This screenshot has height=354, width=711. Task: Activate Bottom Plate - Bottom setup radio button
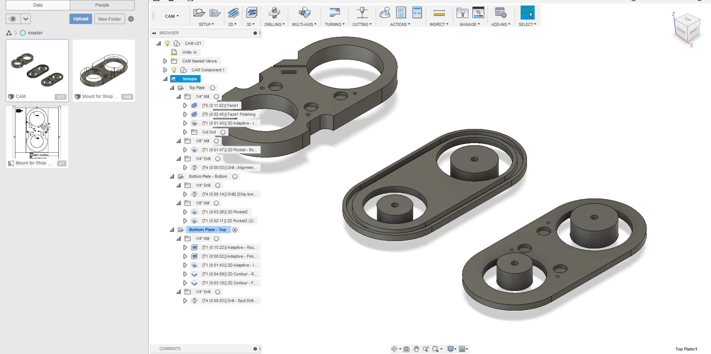point(235,177)
